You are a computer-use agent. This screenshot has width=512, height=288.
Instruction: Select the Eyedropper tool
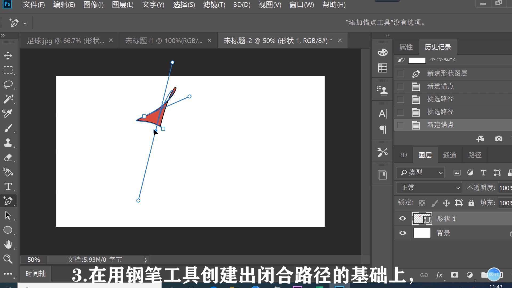8,114
